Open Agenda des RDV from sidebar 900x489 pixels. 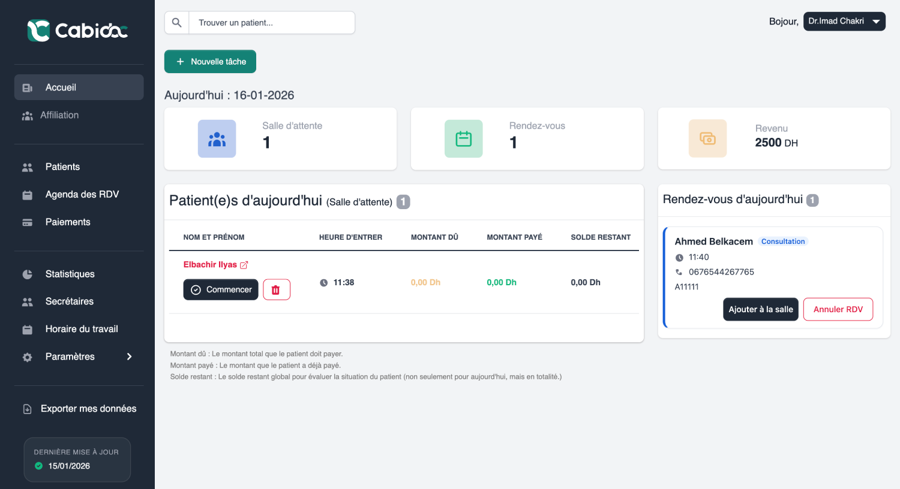[82, 194]
